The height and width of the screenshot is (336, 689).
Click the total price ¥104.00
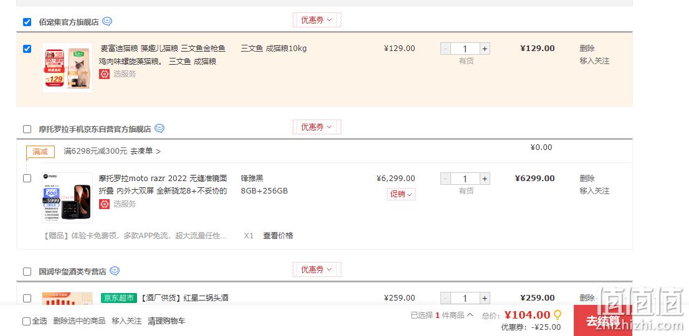527,315
